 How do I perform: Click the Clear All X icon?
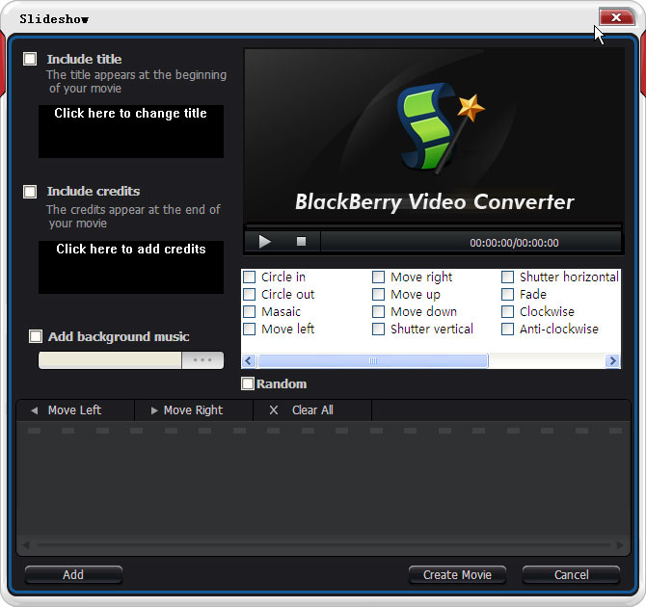pos(274,410)
